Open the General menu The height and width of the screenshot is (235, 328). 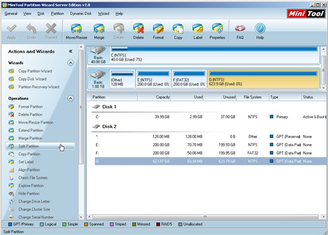coord(11,14)
